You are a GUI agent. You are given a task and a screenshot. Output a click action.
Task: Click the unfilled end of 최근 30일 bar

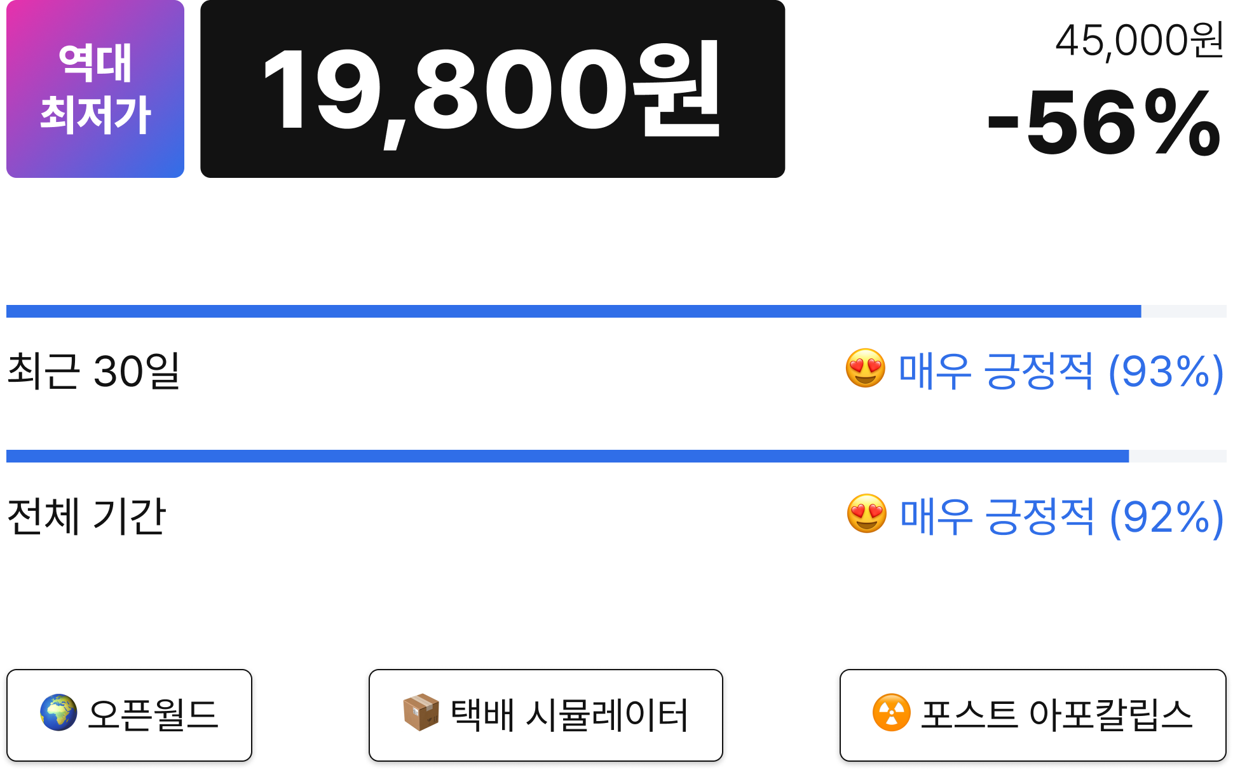1183,311
